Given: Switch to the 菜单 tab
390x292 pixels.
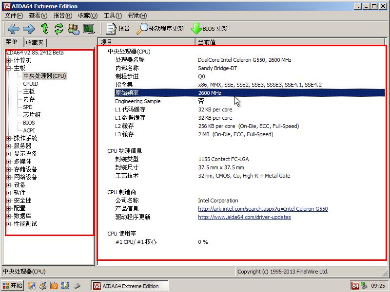Looking at the screenshot, I should [x=12, y=42].
